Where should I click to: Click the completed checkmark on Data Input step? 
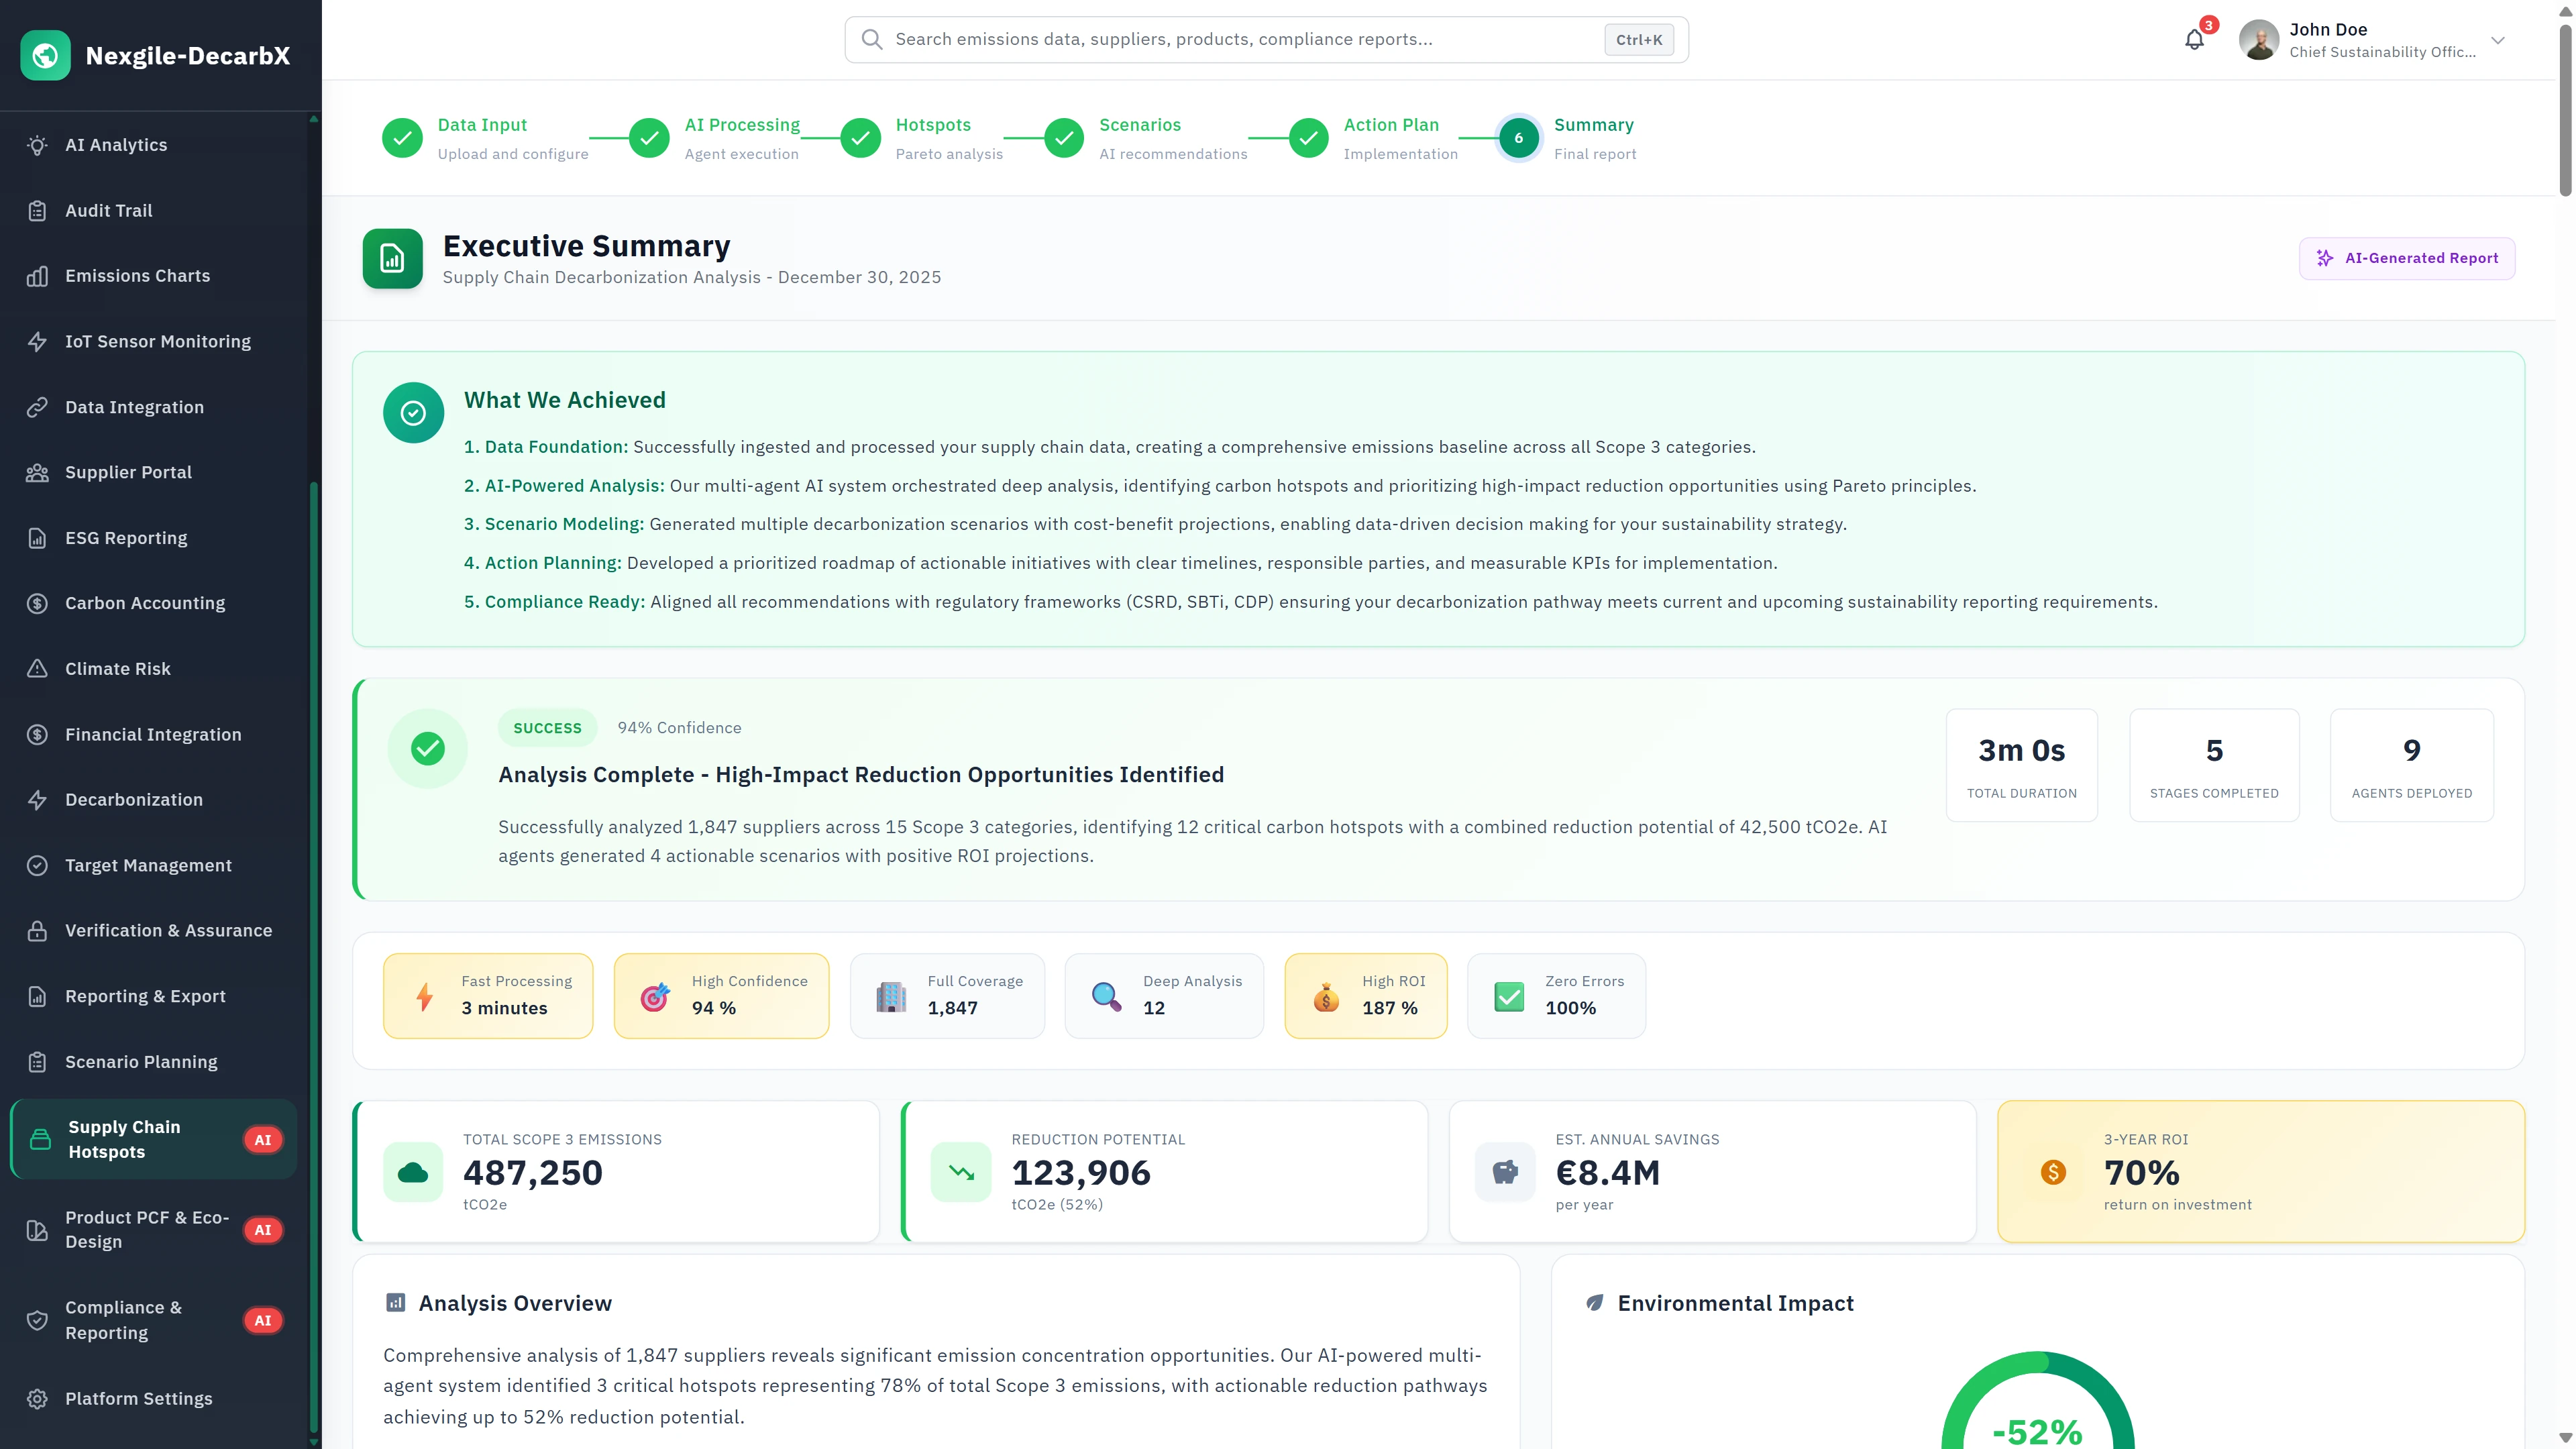pos(403,138)
